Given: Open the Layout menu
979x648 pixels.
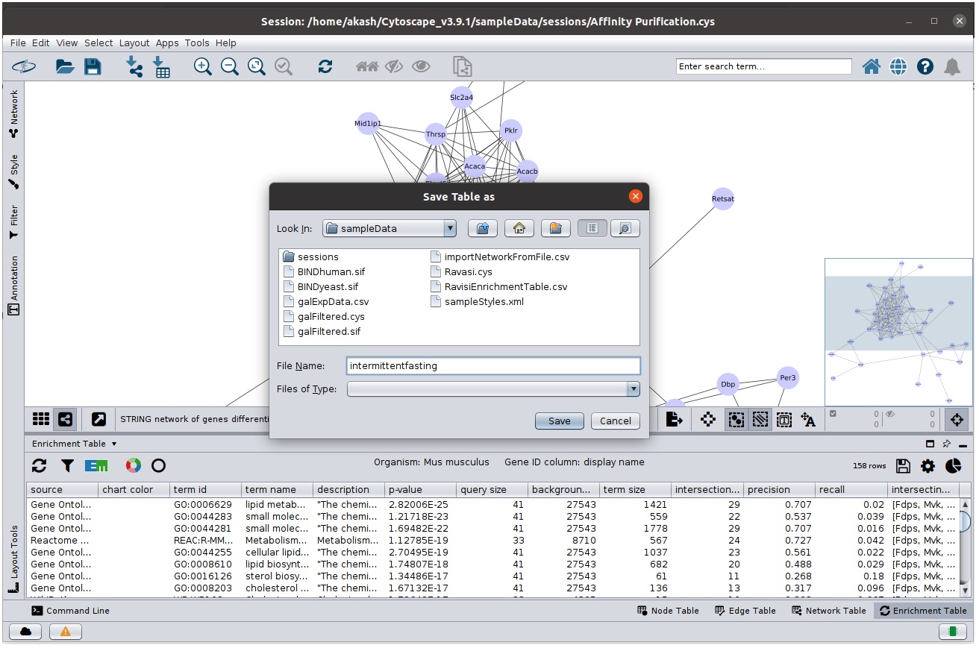Looking at the screenshot, I should pos(134,43).
